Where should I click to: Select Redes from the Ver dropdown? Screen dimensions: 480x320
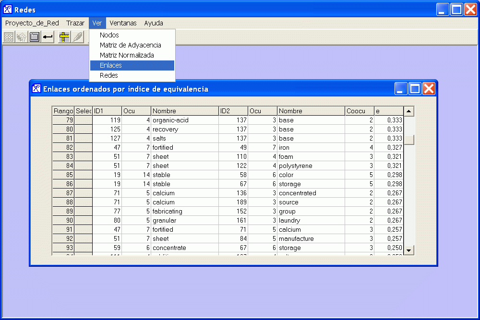click(109, 75)
